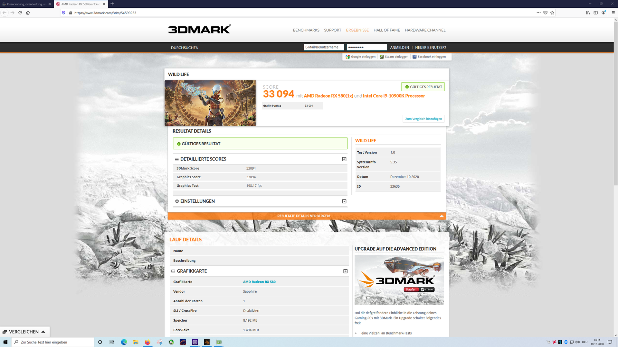Click the Neuer Benutzer link

coord(431,47)
